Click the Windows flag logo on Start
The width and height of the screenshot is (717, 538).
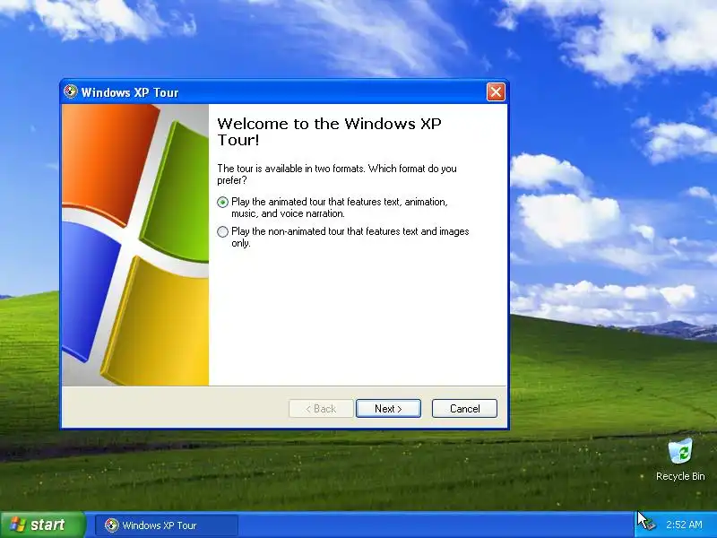click(18, 525)
